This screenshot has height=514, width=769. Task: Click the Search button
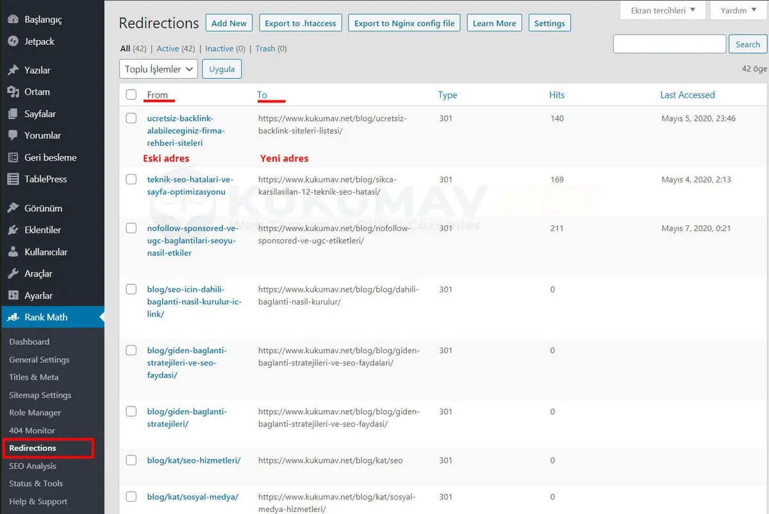[748, 44]
